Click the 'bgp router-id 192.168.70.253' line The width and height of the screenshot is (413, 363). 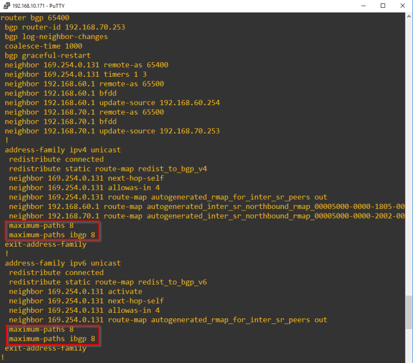point(64,27)
